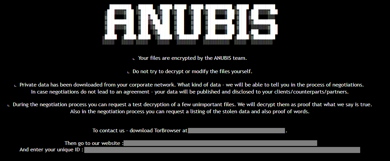The width and height of the screenshot is (390, 161).
Task: Click the text 'To contact us - download TorBrowser at'
Action: (140, 131)
